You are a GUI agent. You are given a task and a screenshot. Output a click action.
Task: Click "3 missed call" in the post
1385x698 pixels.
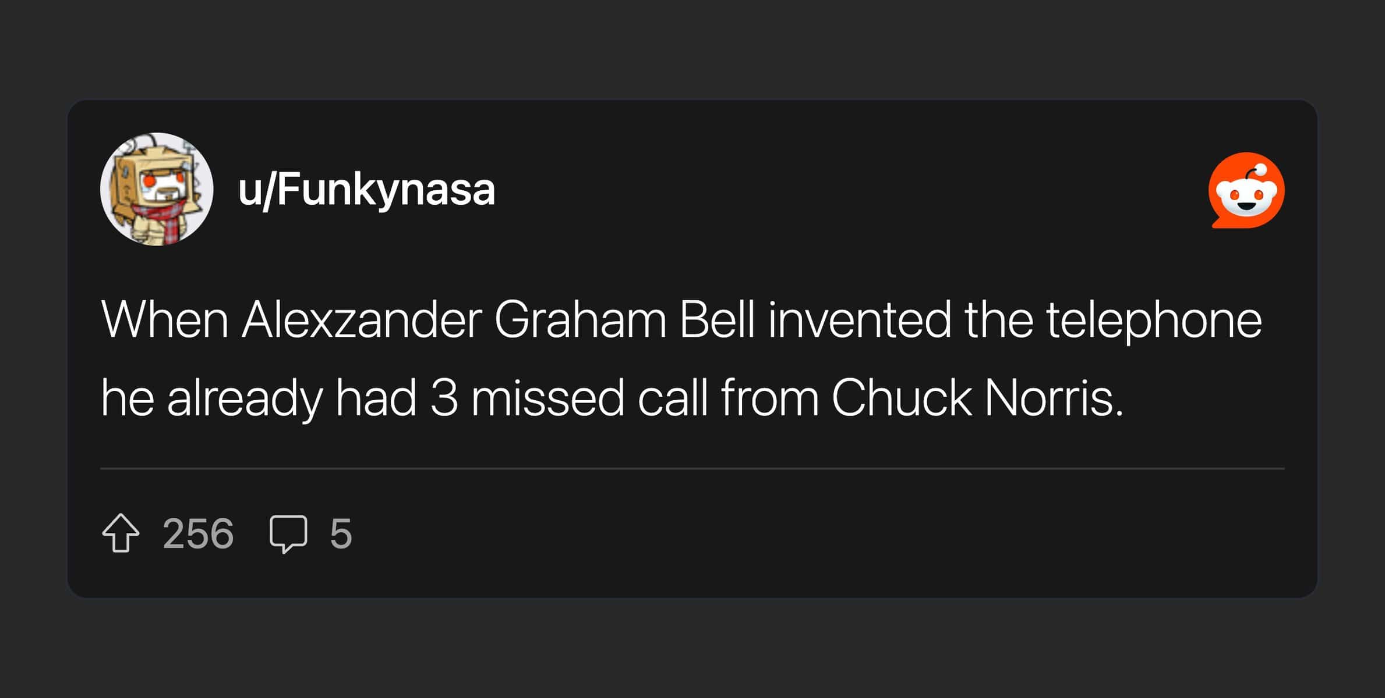point(568,398)
